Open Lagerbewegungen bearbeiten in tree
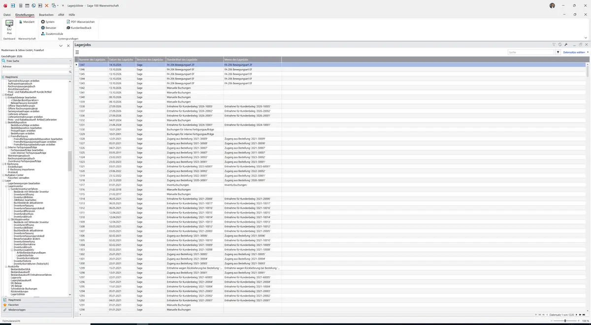This screenshot has height=325, width=591. (24, 183)
